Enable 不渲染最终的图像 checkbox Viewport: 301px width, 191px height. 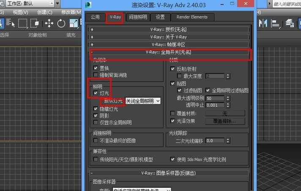tap(96, 140)
